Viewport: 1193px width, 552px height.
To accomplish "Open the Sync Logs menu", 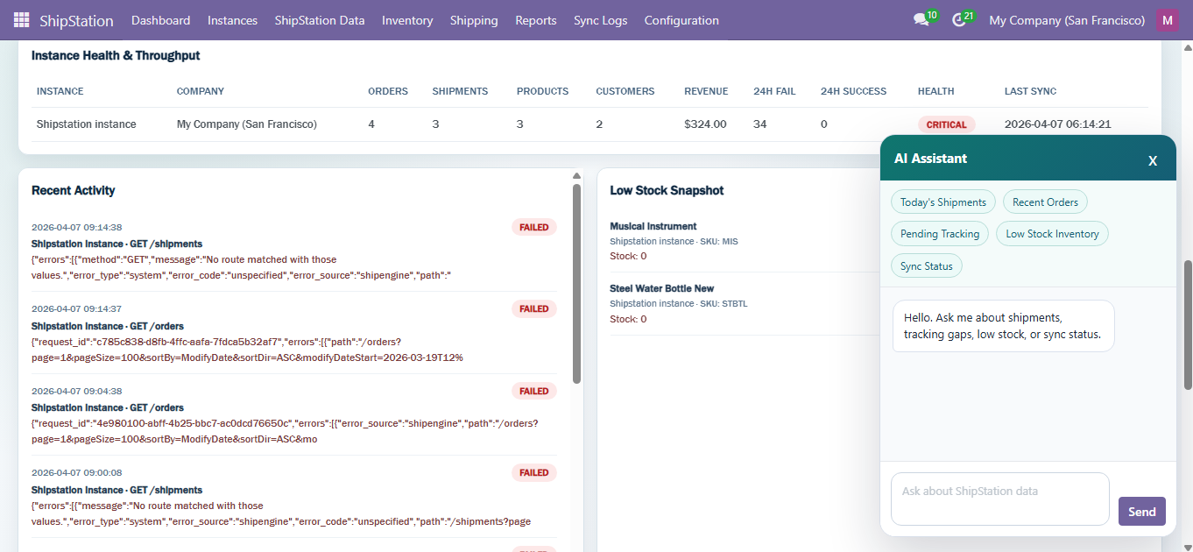I will tap(600, 20).
